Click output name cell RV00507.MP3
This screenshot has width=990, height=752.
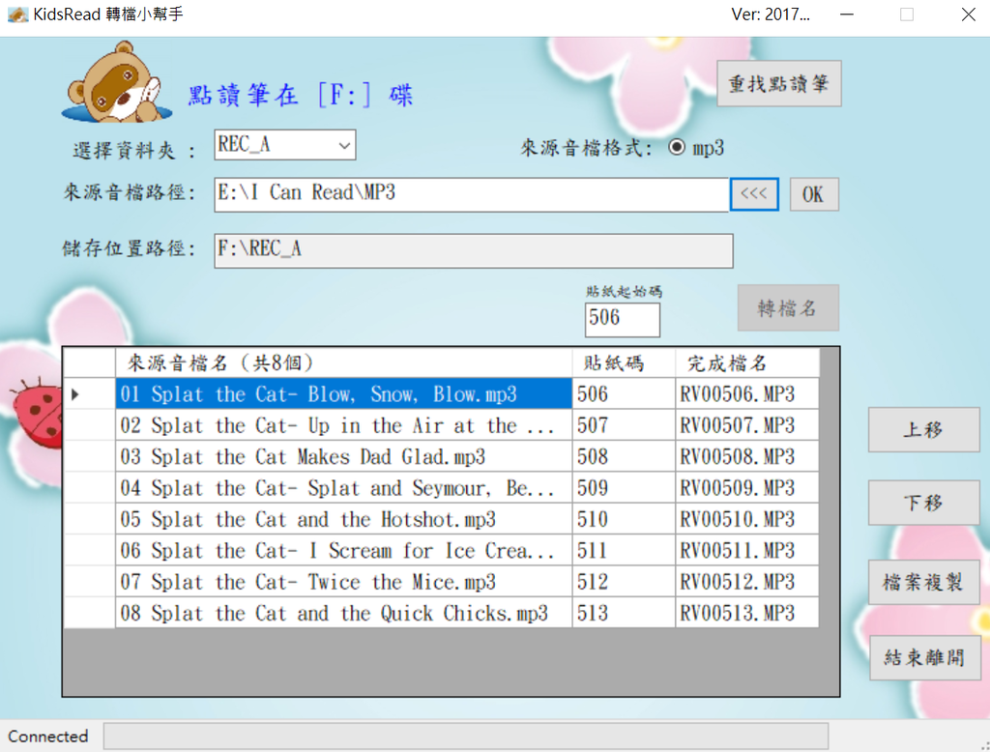pos(747,425)
